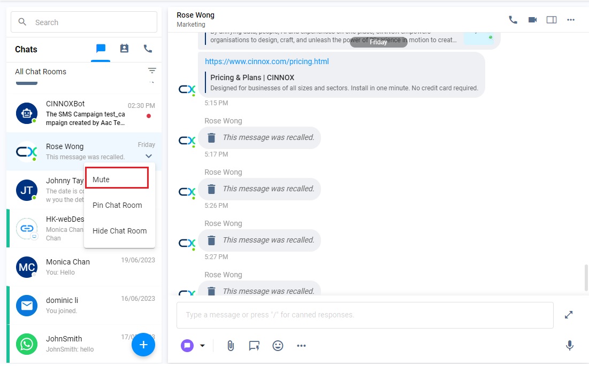The image size is (589, 366).
Task: Click the Friday date badge
Action: click(x=378, y=42)
